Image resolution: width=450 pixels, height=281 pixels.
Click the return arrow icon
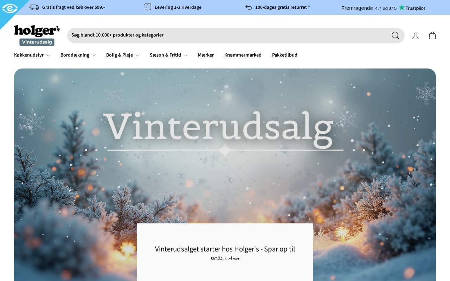point(249,7)
